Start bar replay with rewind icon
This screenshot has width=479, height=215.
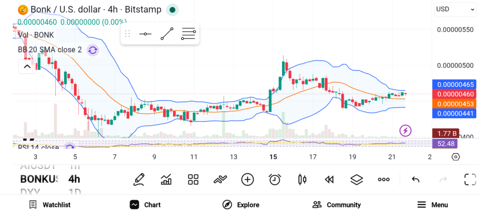click(329, 180)
